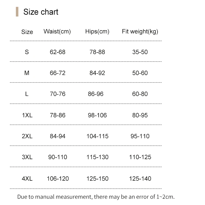Click fit weight value 125-140
Image resolution: width=205 pixels, height=205 pixels.
pos(140,179)
